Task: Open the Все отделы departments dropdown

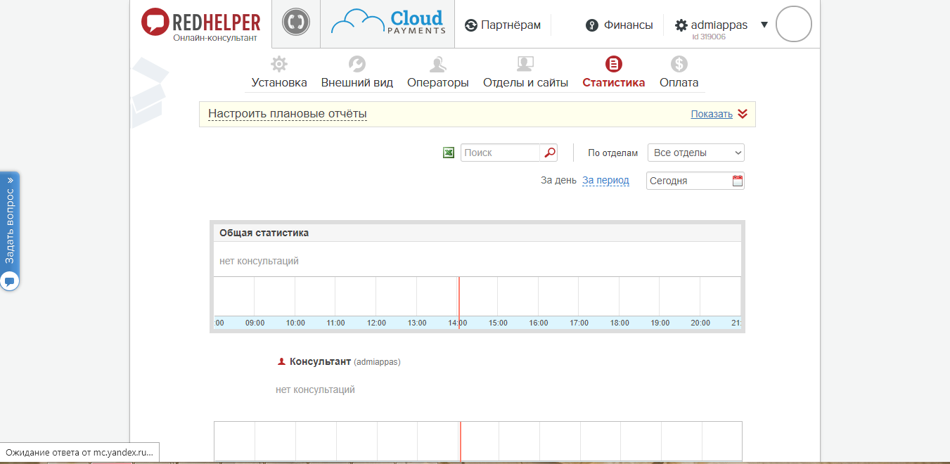Action: (x=695, y=152)
